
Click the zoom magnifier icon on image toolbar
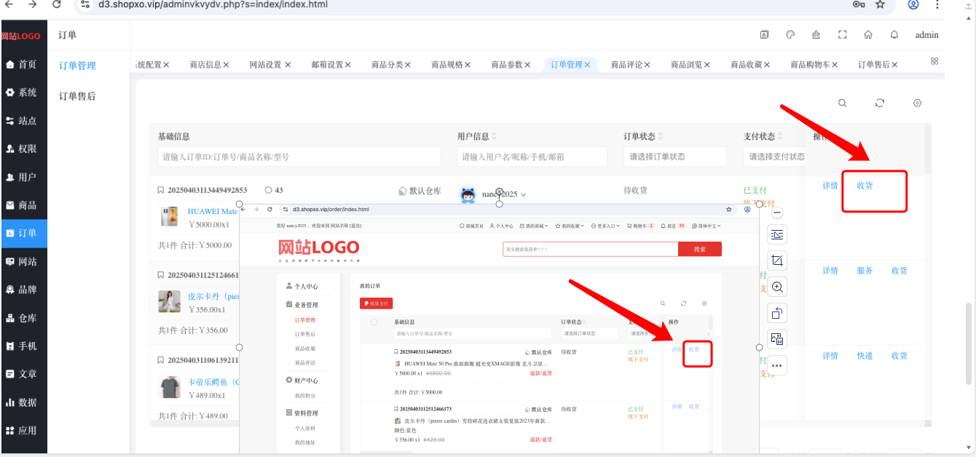777,287
